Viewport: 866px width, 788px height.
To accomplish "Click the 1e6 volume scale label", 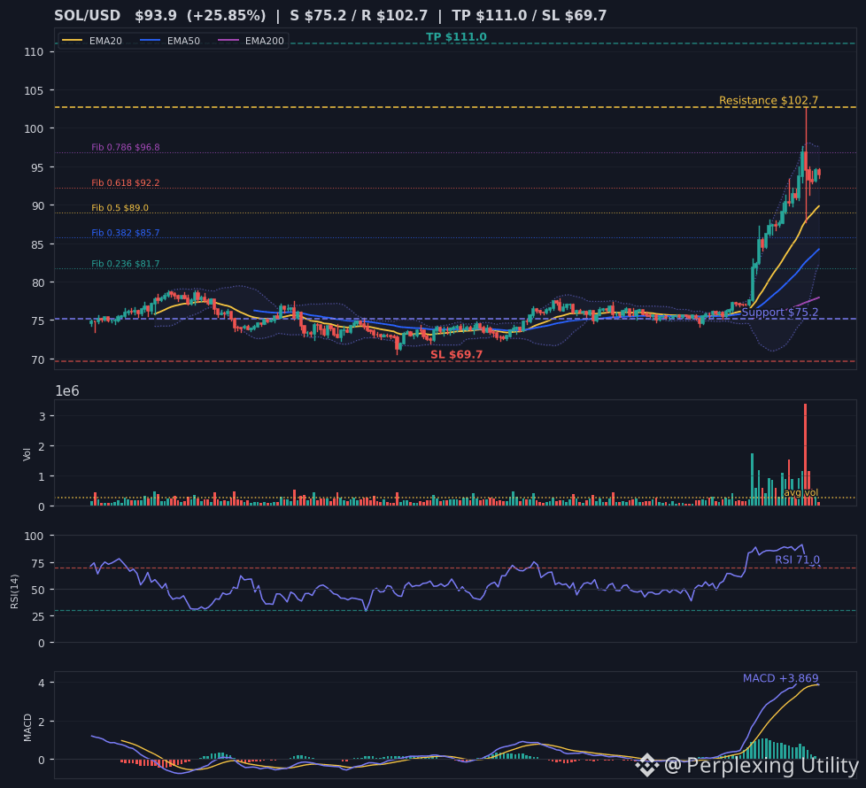I will tap(67, 391).
